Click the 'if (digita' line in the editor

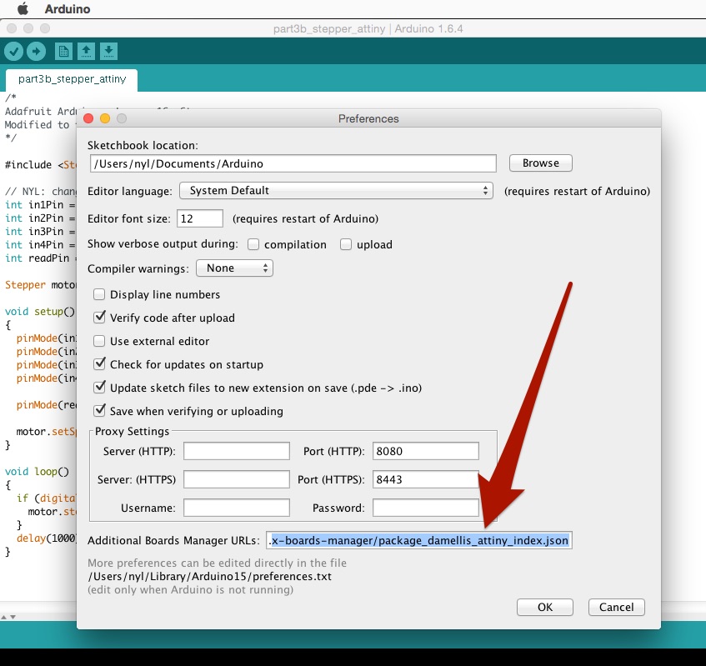pyautogui.click(x=47, y=498)
